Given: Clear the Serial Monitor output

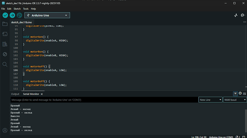Looking at the screenshot, I should tap(244, 94).
